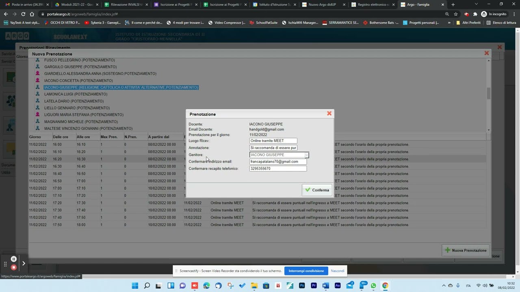Open Windows taskbar search
The width and height of the screenshot is (520, 292).
click(147, 286)
